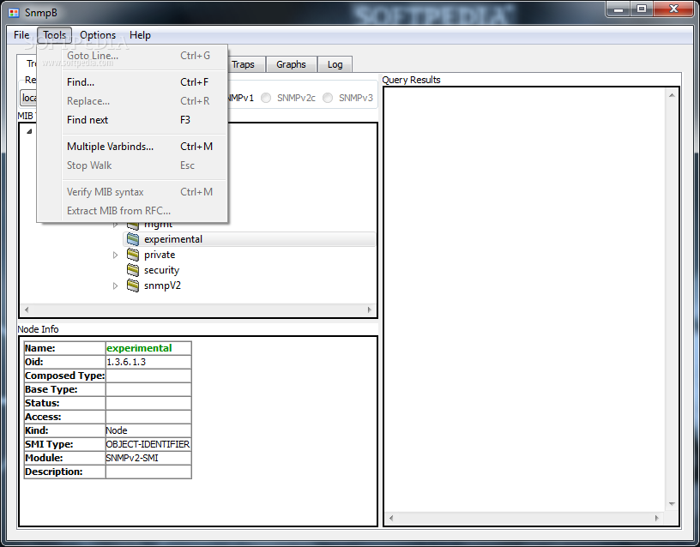The height and width of the screenshot is (547, 700).
Task: Click the SNMPv2-SMI module value
Action: pos(132,458)
